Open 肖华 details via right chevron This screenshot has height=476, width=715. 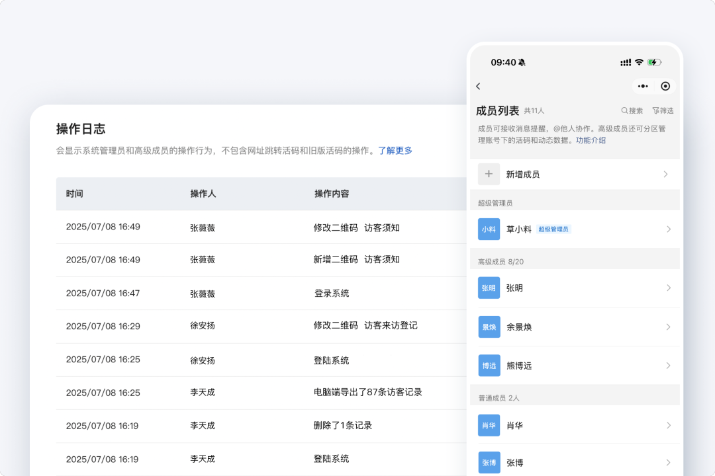pos(668,425)
